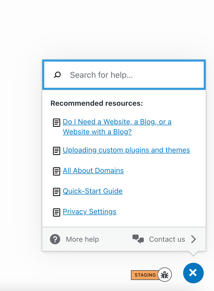The image size is (214, 291).
Task: Open the Quick-Start Guide link
Action: 93,191
